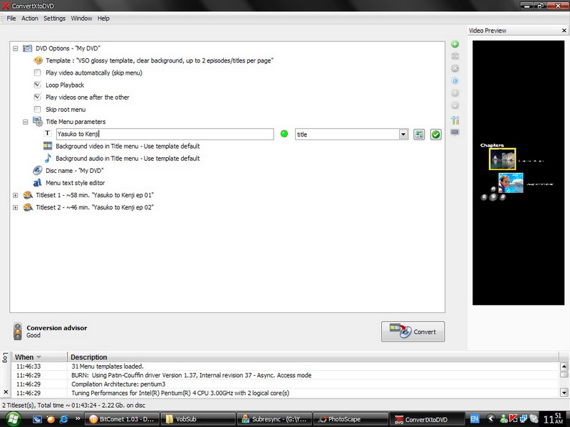
Task: Click the move down arrow icon
Action: (455, 105)
